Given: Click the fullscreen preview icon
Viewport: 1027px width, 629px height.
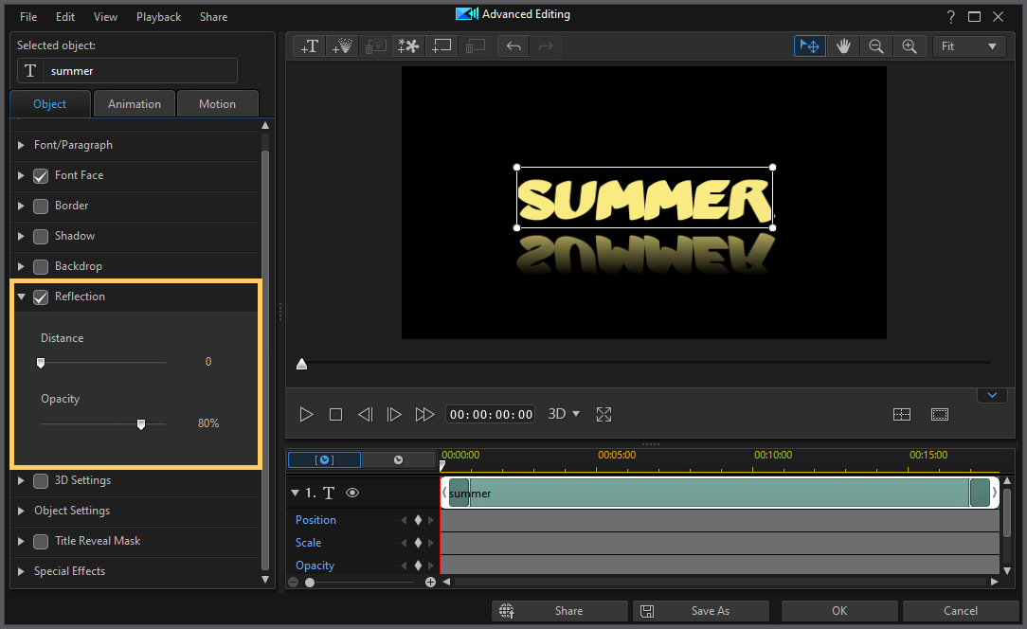Looking at the screenshot, I should coord(604,414).
